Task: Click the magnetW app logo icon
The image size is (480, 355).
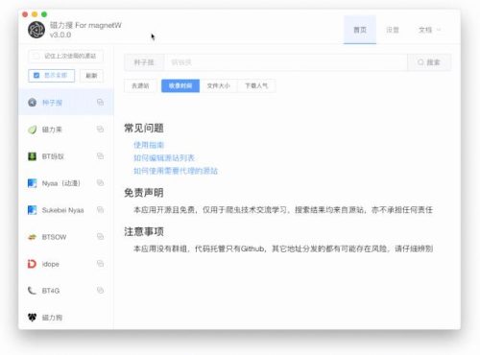Action: [x=36, y=30]
